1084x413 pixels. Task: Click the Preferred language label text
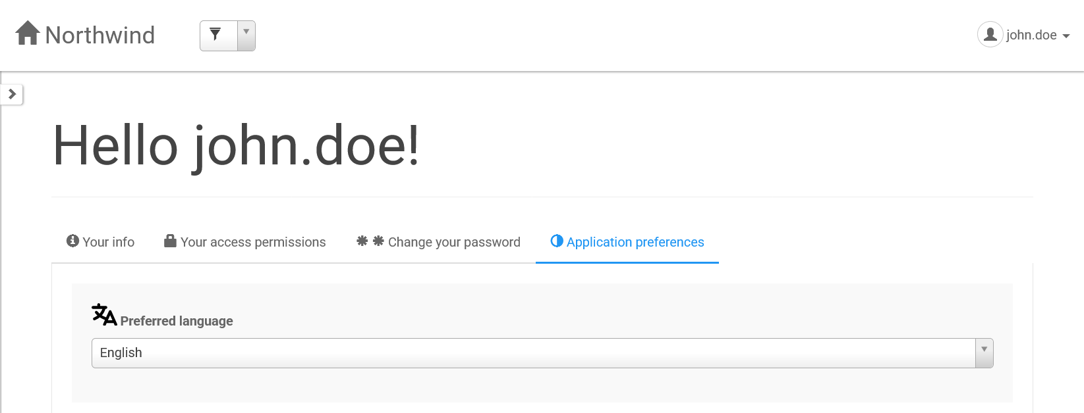177,321
